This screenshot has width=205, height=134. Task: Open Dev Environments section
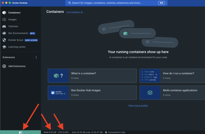pos(20,33)
